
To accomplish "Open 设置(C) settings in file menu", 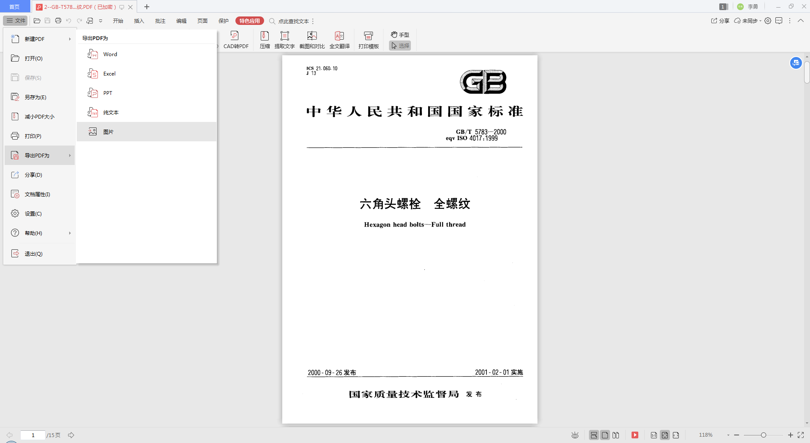I will (40, 213).
